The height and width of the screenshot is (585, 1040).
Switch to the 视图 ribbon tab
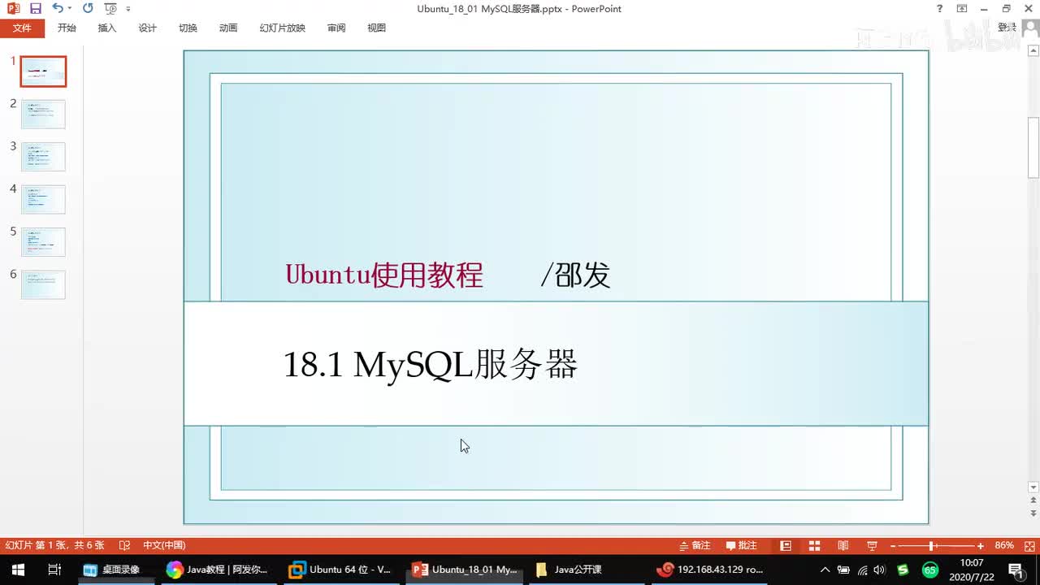point(376,28)
